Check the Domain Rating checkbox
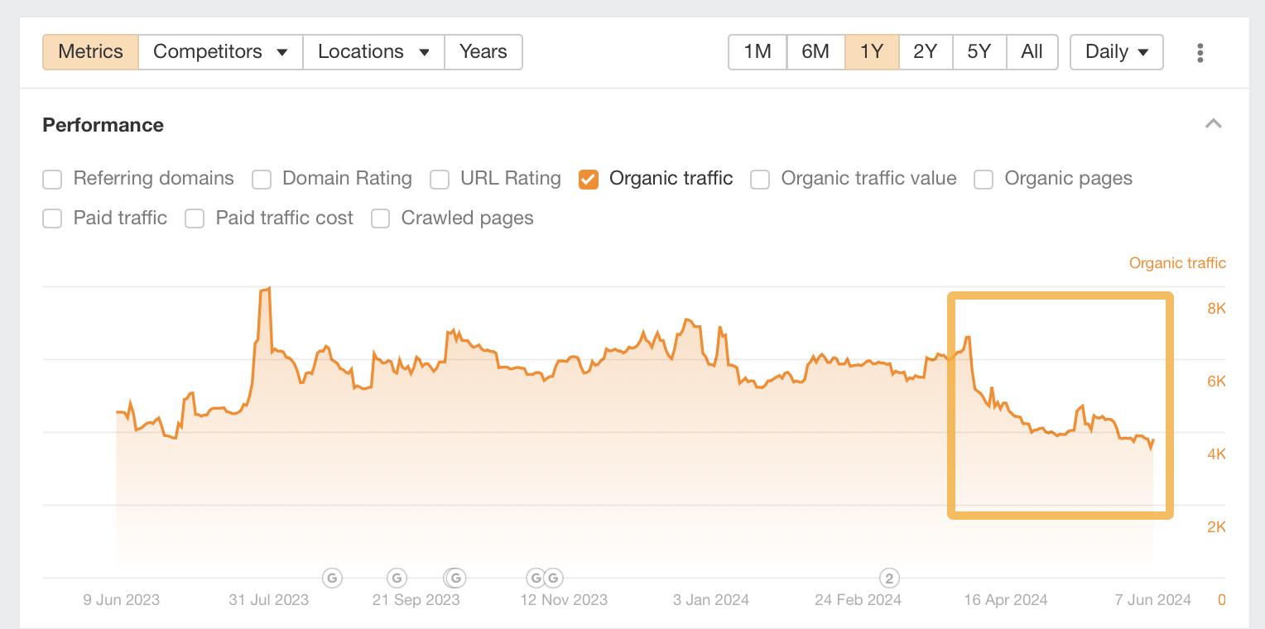1265x629 pixels. click(261, 179)
